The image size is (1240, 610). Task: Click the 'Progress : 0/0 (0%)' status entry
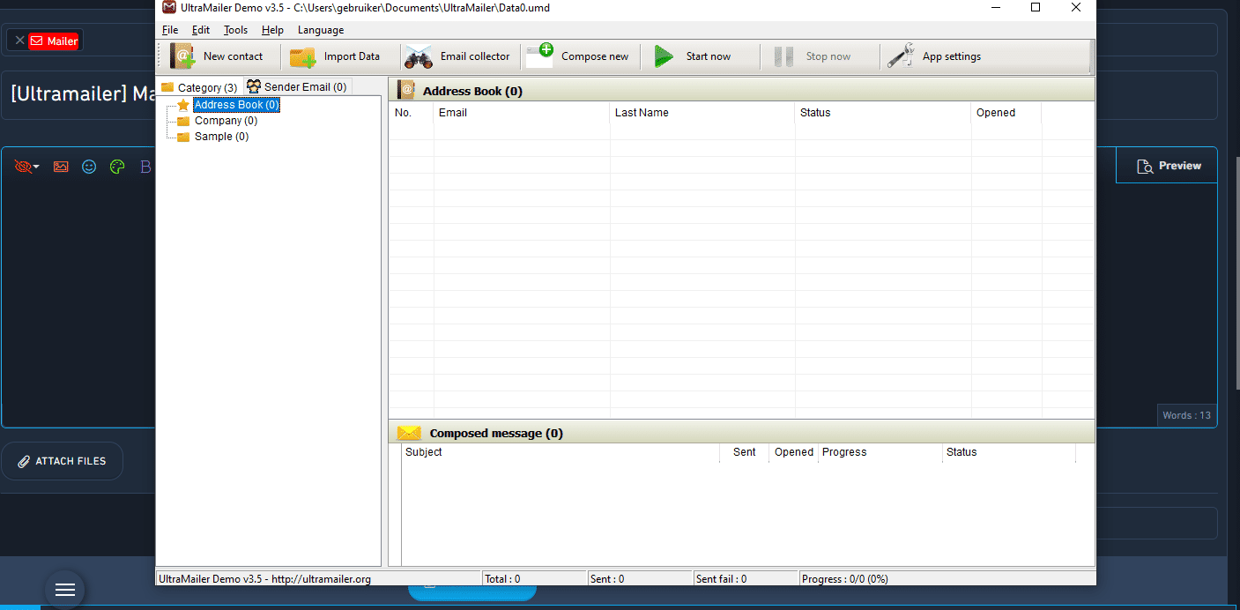(845, 579)
